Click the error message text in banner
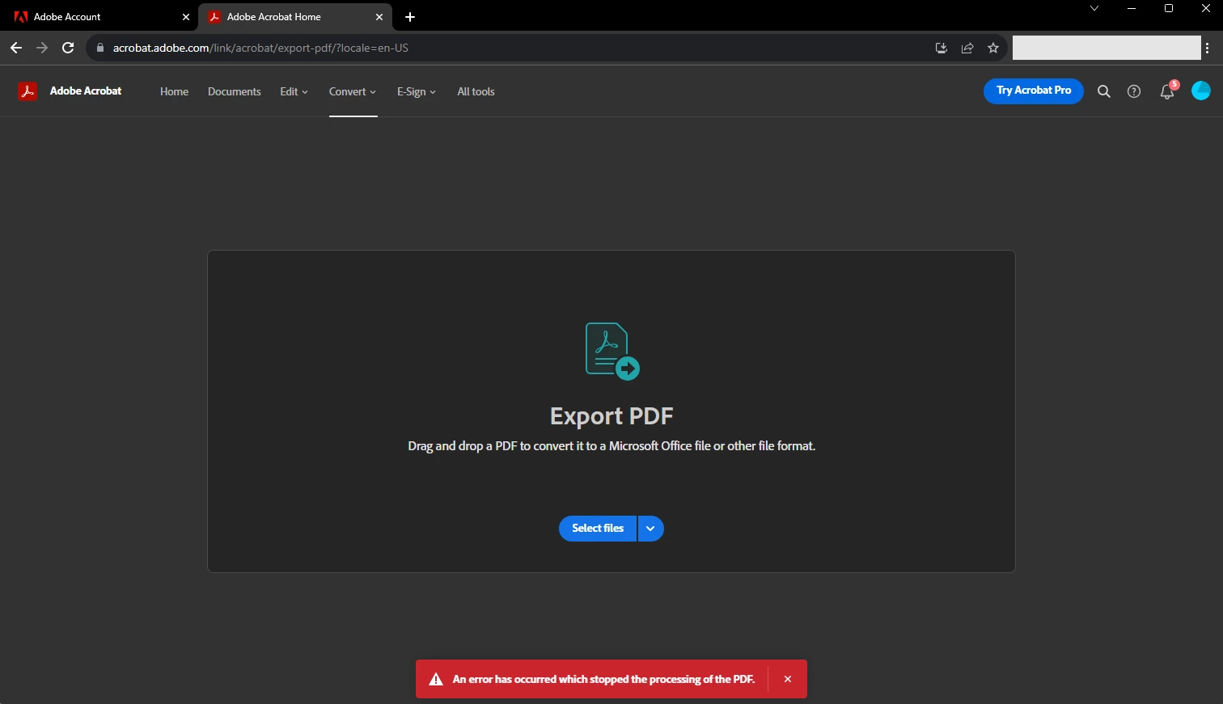1223x704 pixels. coord(603,679)
